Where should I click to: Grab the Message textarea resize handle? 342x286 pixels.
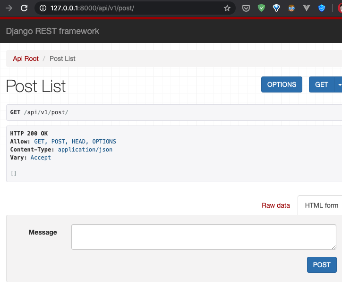(333, 247)
